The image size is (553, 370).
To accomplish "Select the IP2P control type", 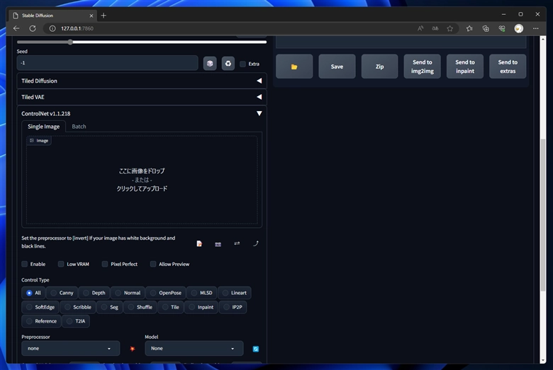I will (x=233, y=307).
